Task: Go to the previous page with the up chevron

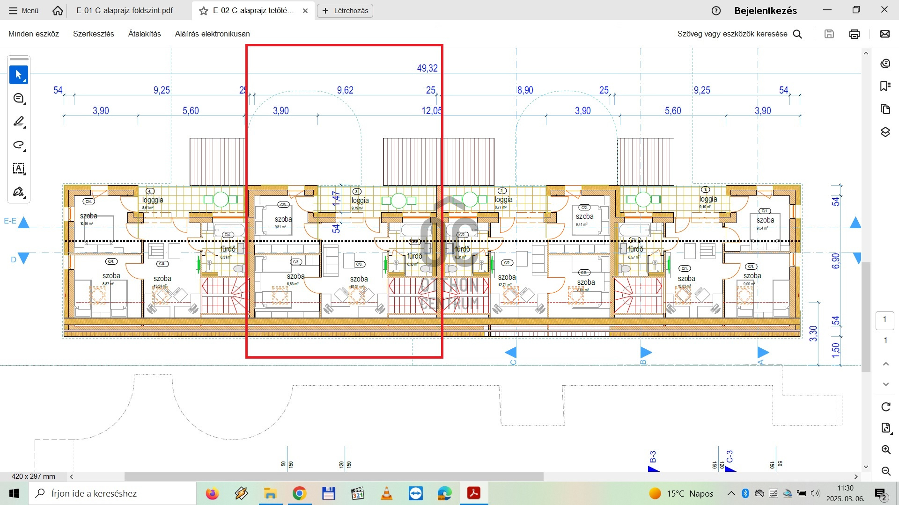Action: 885,364
